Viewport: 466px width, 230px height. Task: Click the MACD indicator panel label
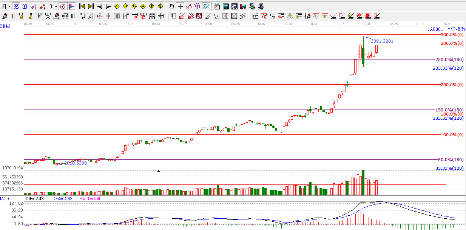[x=5, y=198]
